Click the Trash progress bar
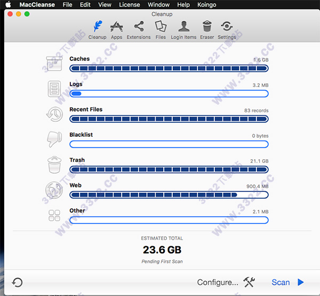Image resolution: width=320 pixels, height=296 pixels. click(x=169, y=169)
